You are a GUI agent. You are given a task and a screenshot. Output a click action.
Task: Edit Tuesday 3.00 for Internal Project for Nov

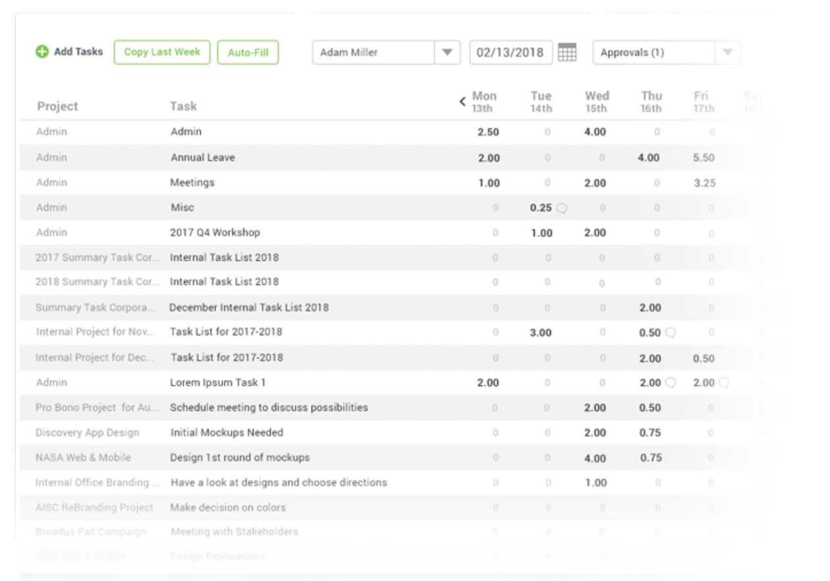540,333
